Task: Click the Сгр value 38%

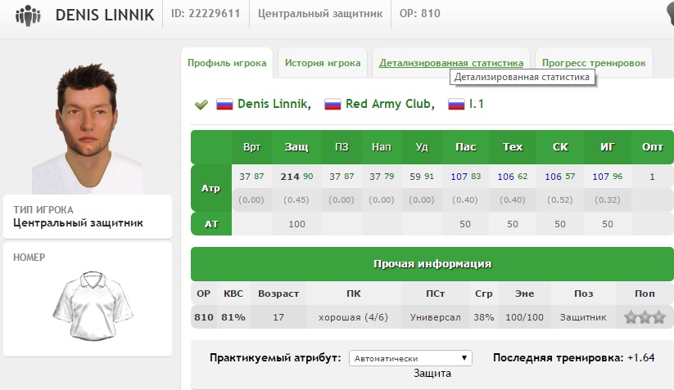Action: 483,317
